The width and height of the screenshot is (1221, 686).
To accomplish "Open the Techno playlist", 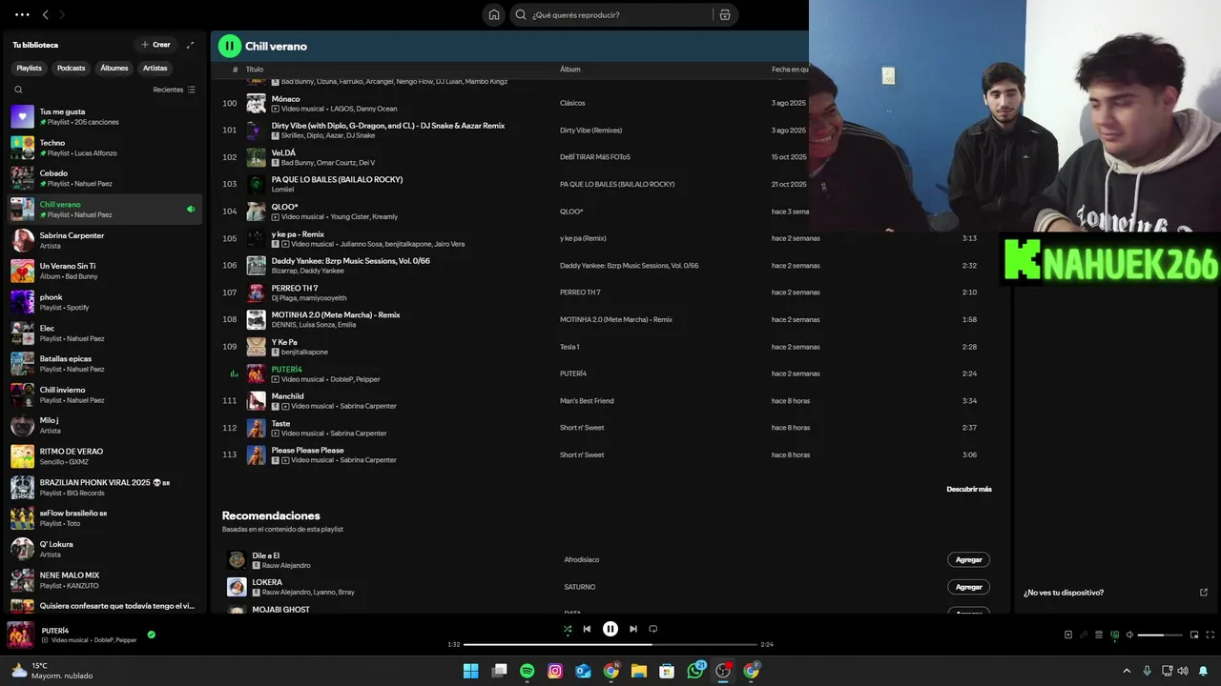I will point(105,148).
